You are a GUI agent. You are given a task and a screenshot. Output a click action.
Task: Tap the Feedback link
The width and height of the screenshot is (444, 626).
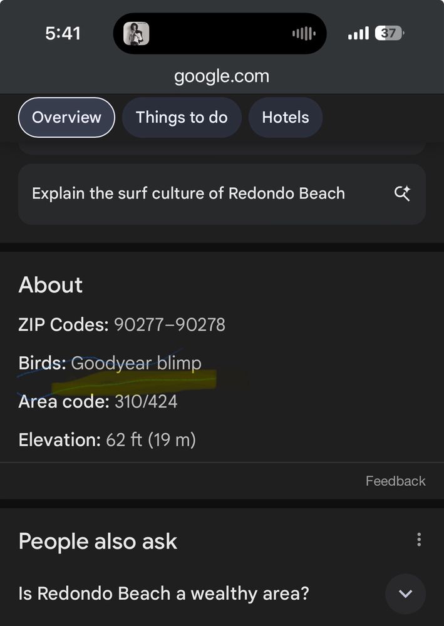[x=395, y=481]
